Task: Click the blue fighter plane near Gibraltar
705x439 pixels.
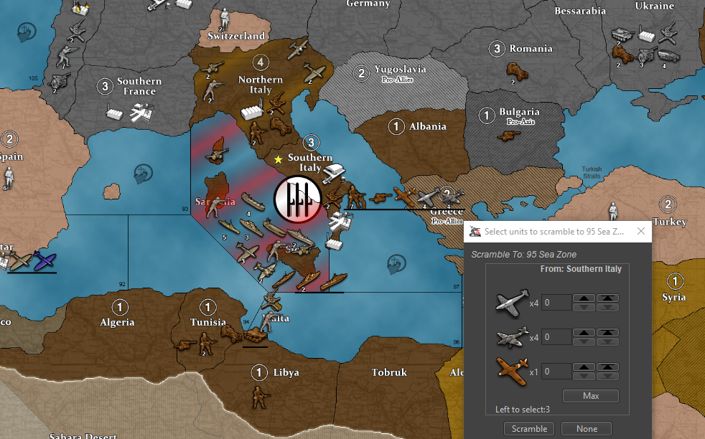Action: (43, 261)
